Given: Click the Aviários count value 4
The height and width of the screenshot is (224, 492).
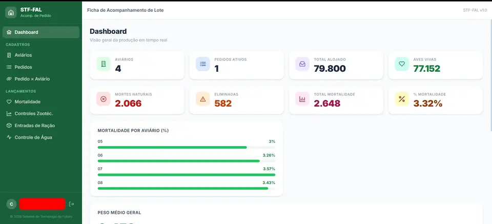Looking at the screenshot, I should click(118, 68).
